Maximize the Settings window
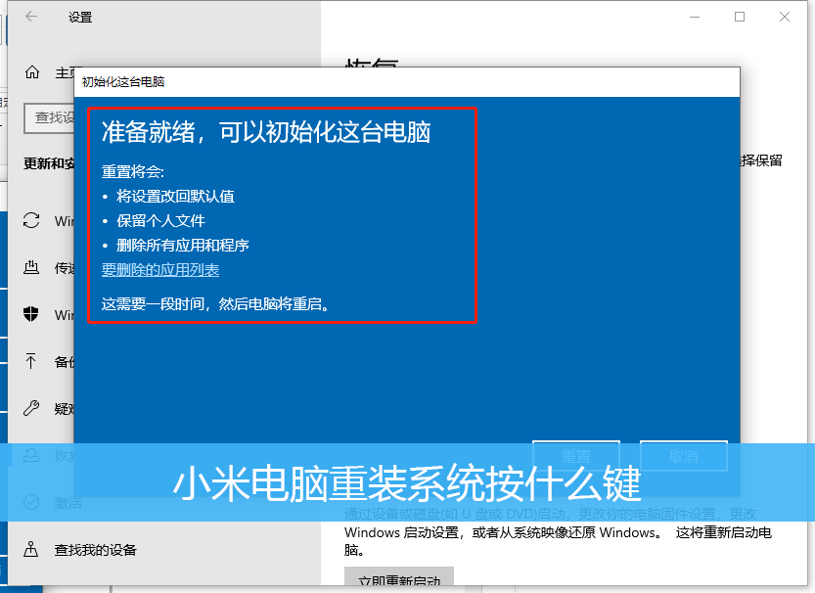The height and width of the screenshot is (593, 815). pos(740,17)
